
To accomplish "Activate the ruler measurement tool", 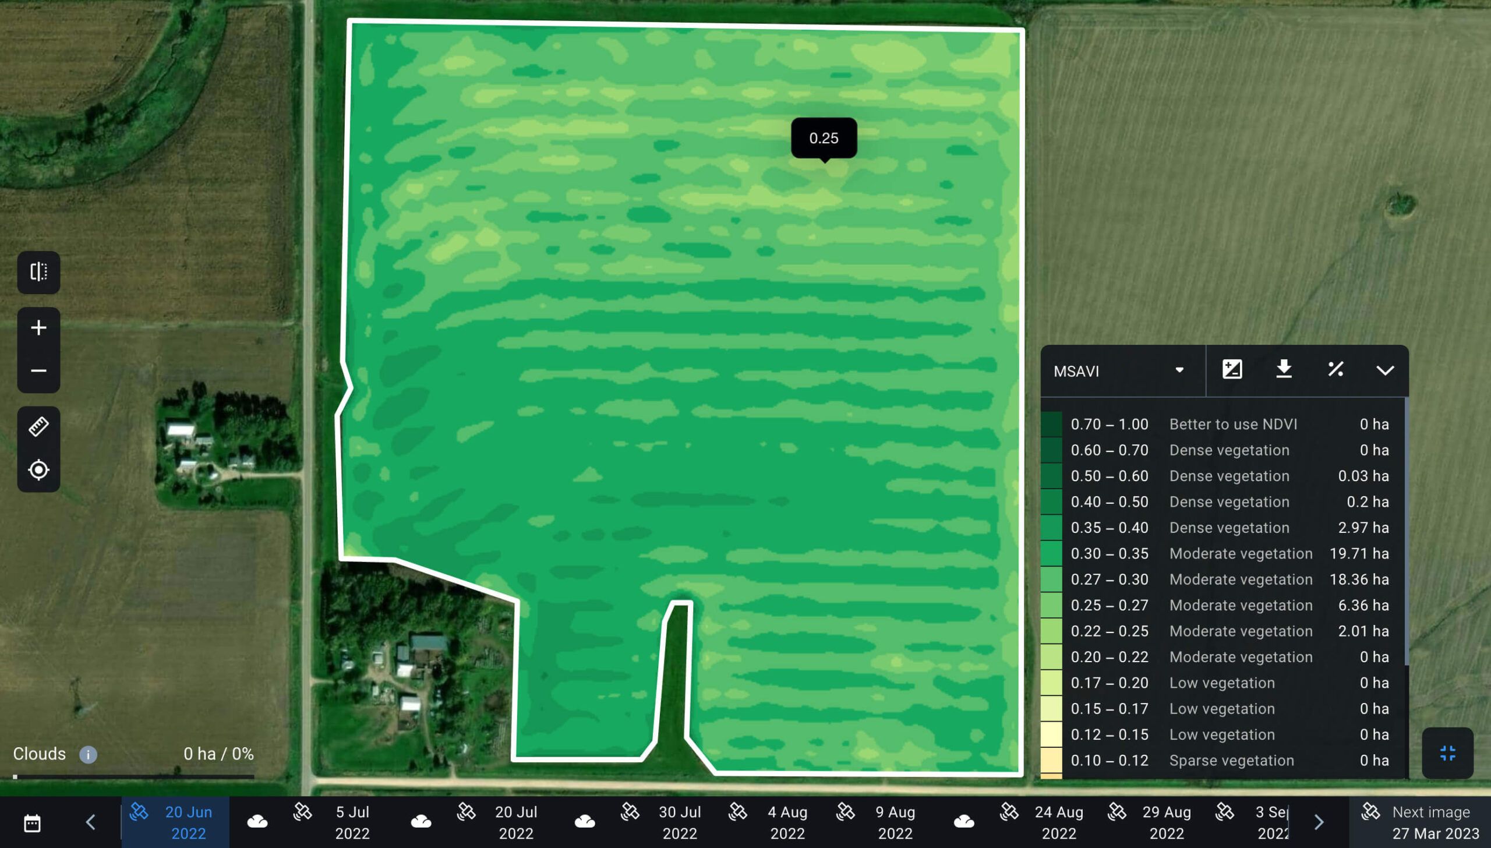I will point(38,427).
